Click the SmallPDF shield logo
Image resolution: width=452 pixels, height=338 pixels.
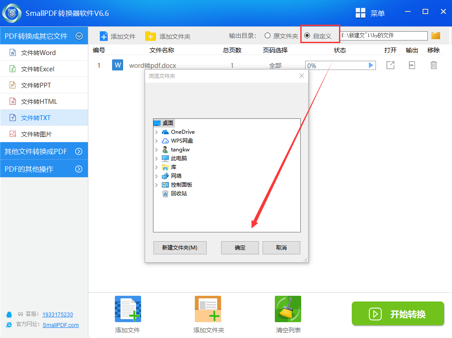(12, 13)
